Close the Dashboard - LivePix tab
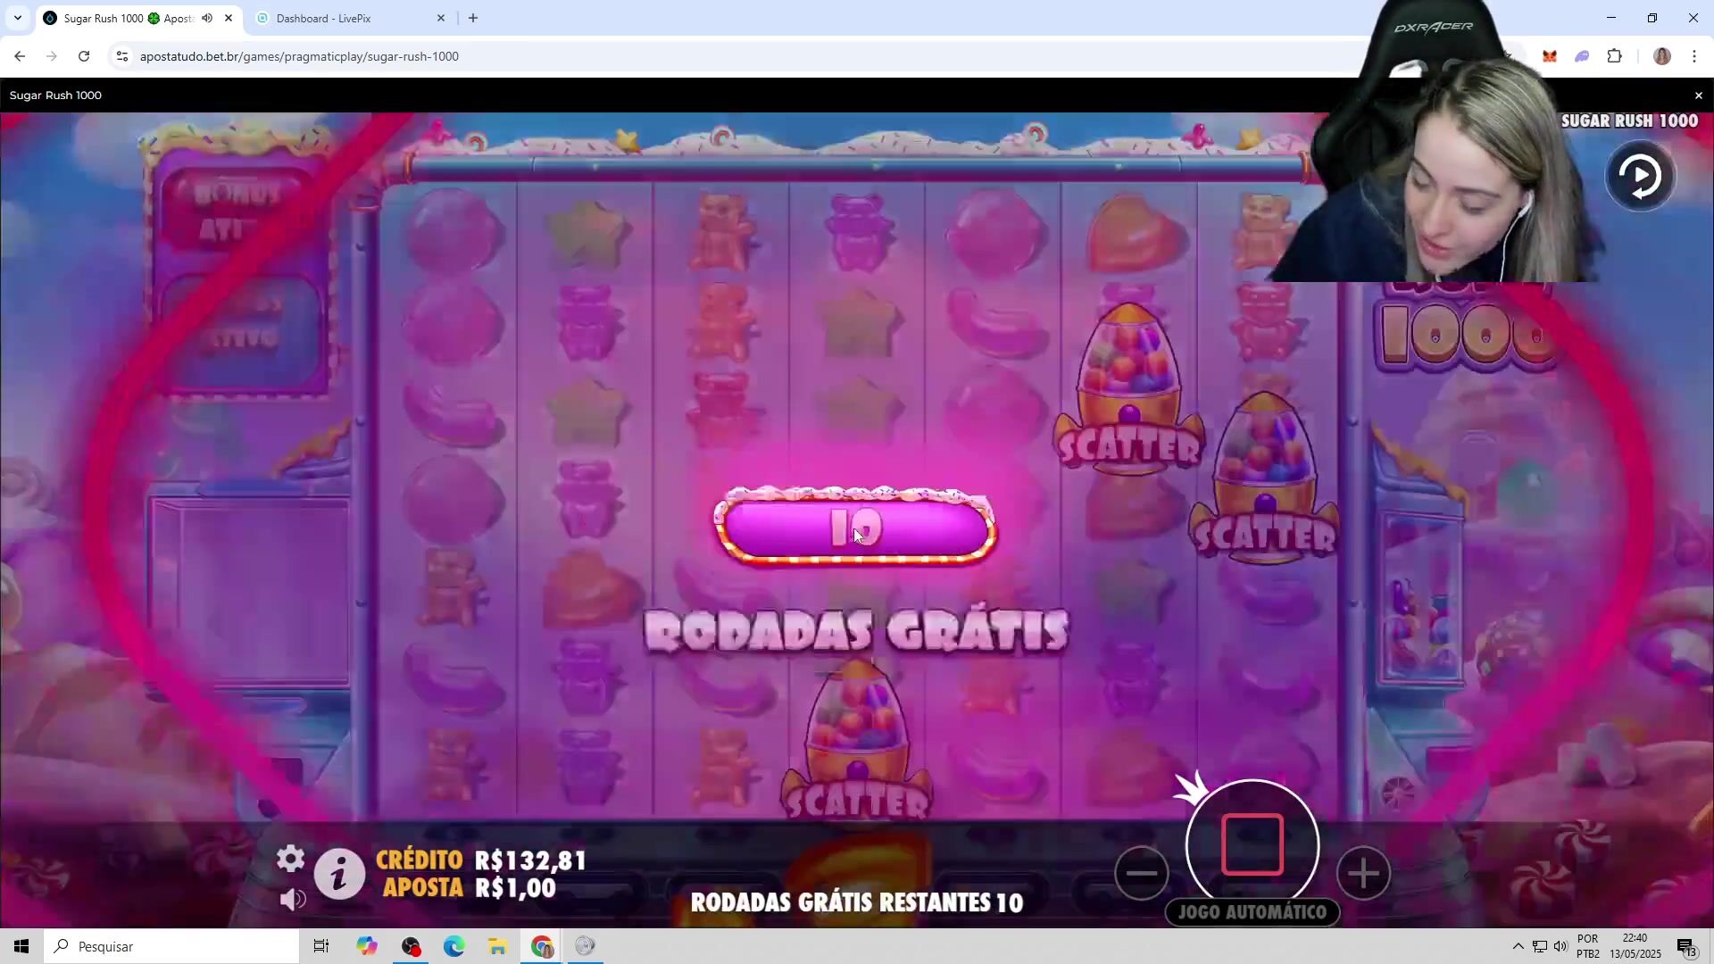 440,18
